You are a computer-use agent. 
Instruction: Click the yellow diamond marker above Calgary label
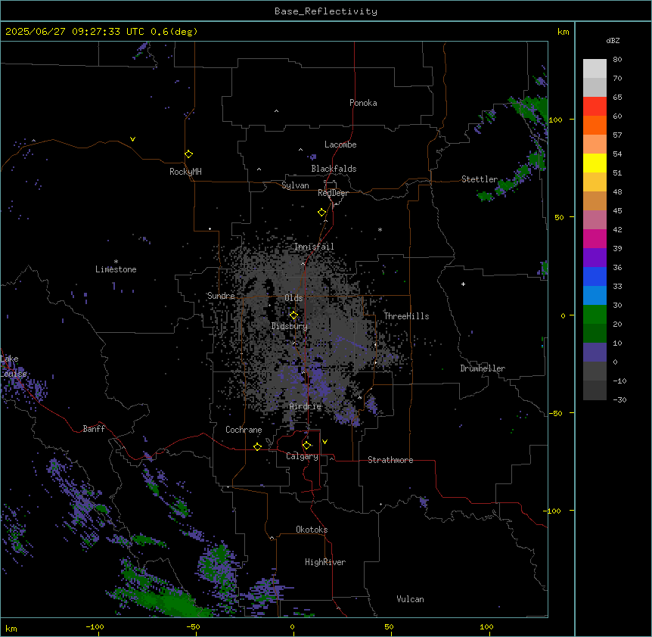306,446
